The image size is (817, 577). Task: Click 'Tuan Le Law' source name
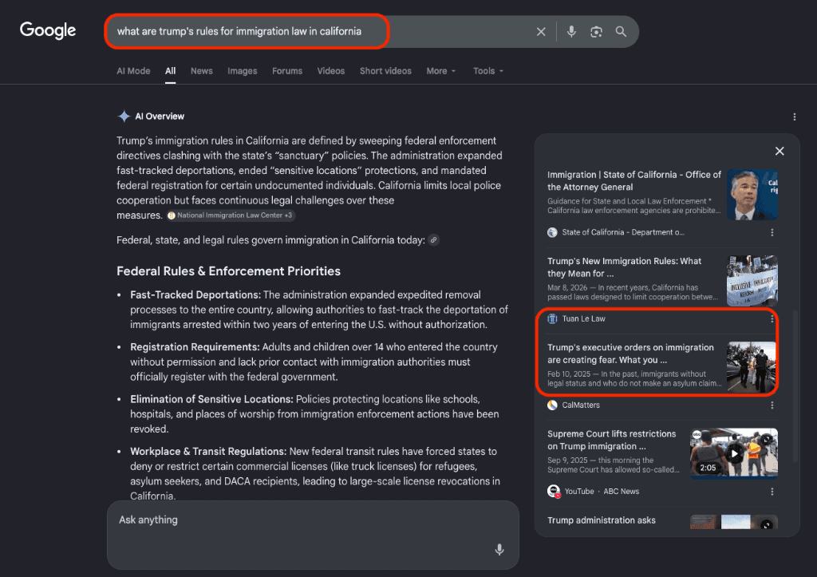pyautogui.click(x=583, y=318)
